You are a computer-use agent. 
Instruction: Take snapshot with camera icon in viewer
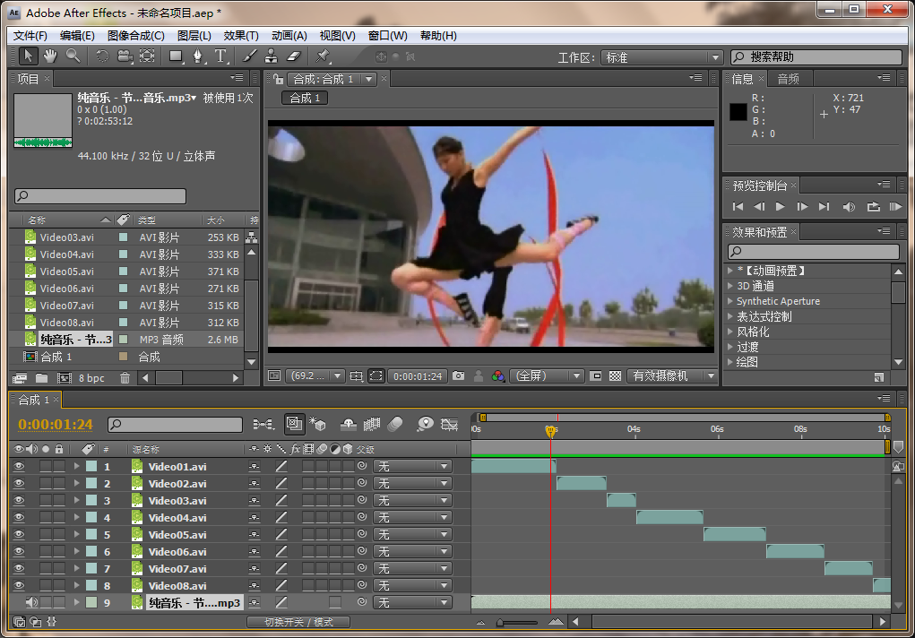[x=459, y=376]
